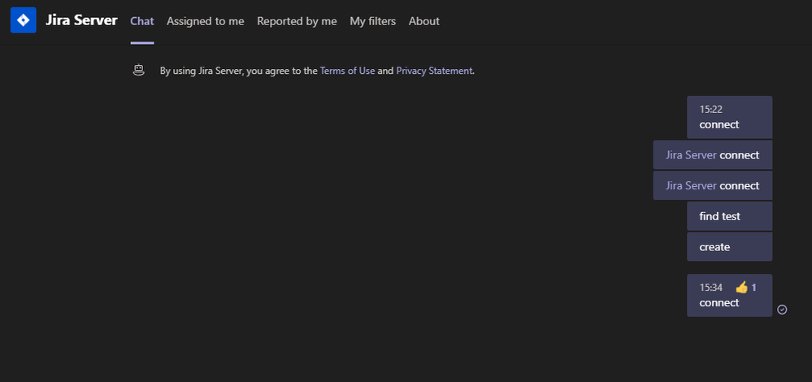This screenshot has height=382, width=812.
Task: Click the Jira Server mention in the second connect message
Action: coord(691,185)
